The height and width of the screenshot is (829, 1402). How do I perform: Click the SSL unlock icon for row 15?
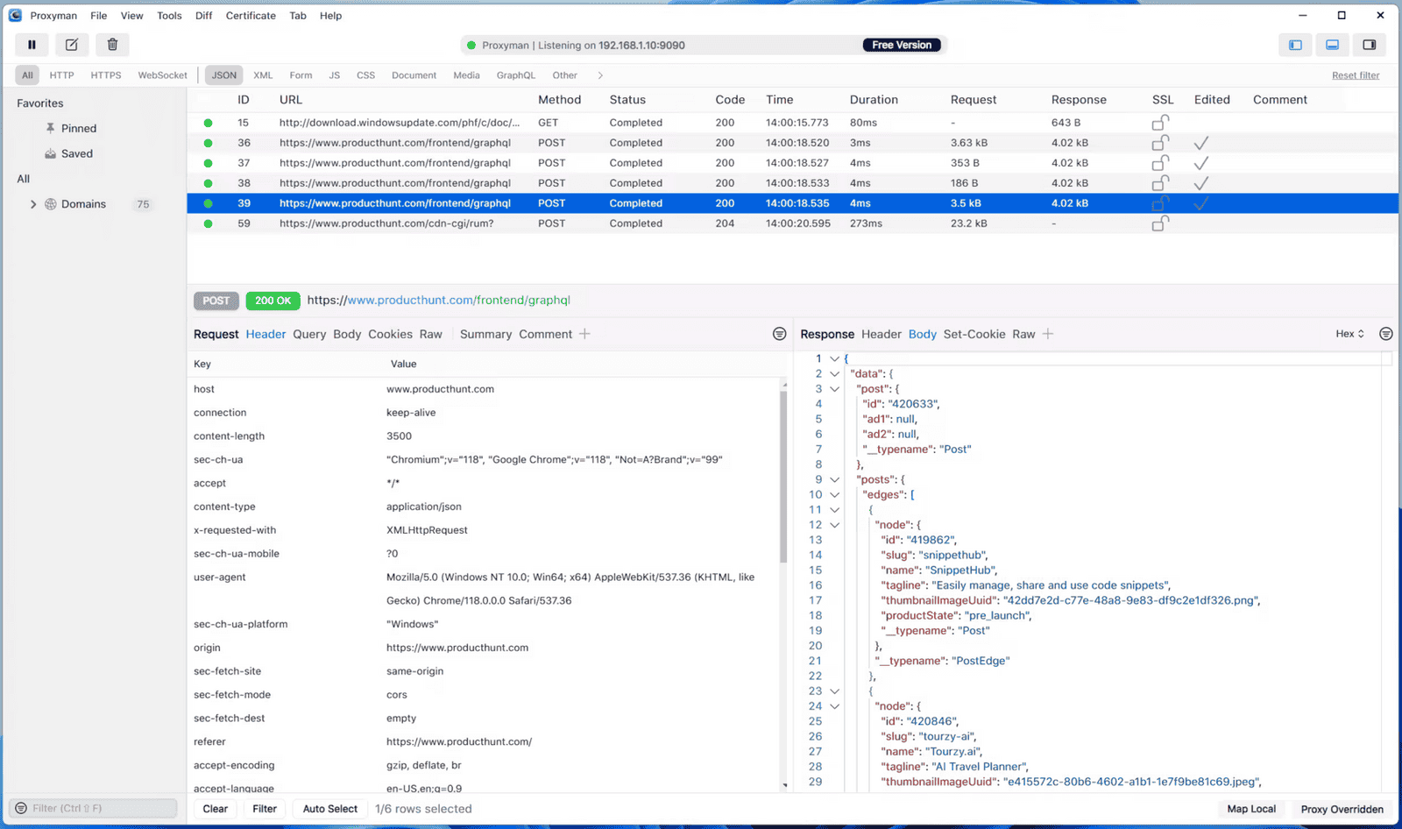pos(1160,123)
